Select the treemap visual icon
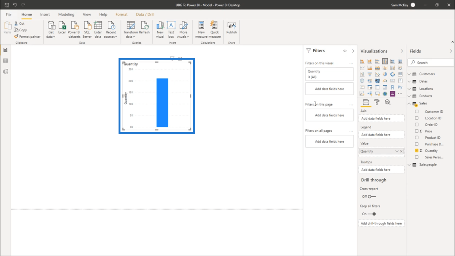Image resolution: width=455 pixels, height=256 pixels. (x=400, y=74)
